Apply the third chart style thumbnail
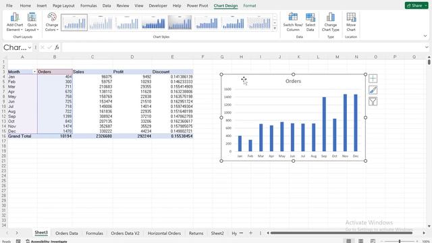432x243 pixels. pos(127,22)
